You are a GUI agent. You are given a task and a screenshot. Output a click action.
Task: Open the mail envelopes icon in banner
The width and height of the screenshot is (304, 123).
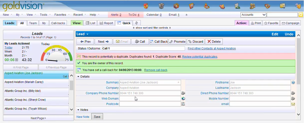(283, 6)
